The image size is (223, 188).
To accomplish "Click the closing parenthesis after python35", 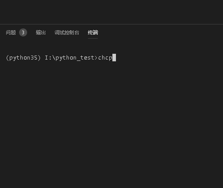I will (x=39, y=58).
